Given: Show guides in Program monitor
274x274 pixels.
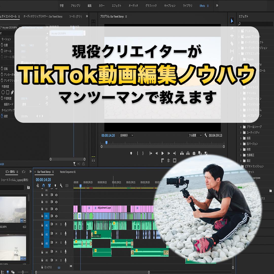Looking at the screenshot, I should [x=169, y=160].
